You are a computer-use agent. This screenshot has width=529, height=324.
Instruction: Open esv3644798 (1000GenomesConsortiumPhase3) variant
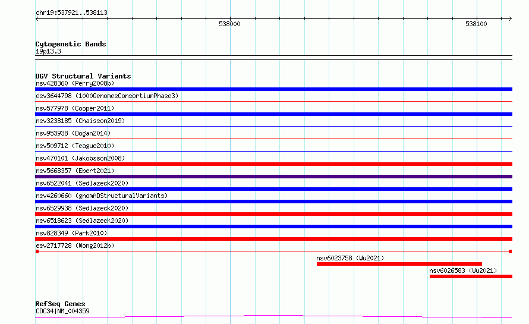coord(107,96)
